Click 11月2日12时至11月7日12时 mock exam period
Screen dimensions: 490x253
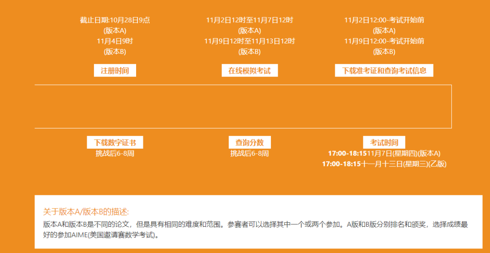point(250,20)
